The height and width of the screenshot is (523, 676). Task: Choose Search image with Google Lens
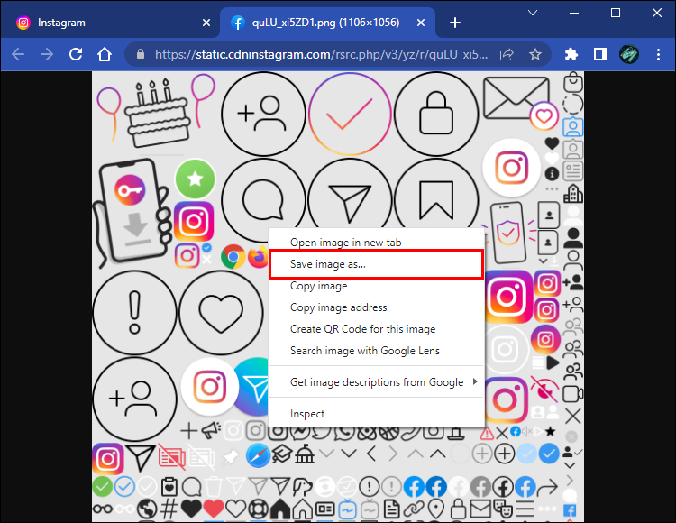(x=376, y=351)
